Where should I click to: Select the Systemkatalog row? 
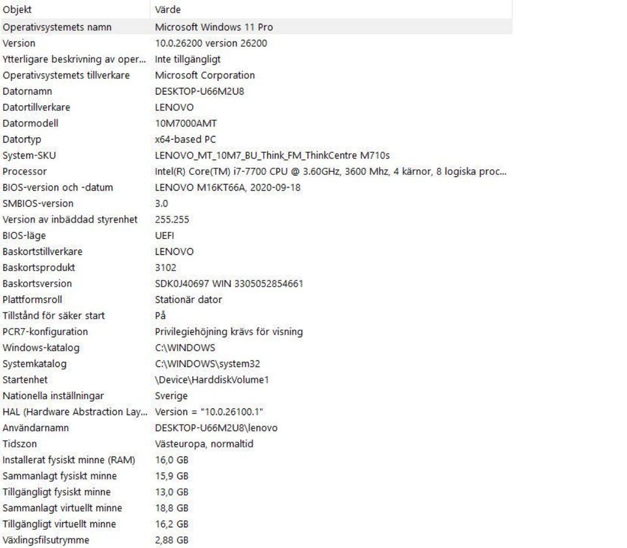point(256,364)
